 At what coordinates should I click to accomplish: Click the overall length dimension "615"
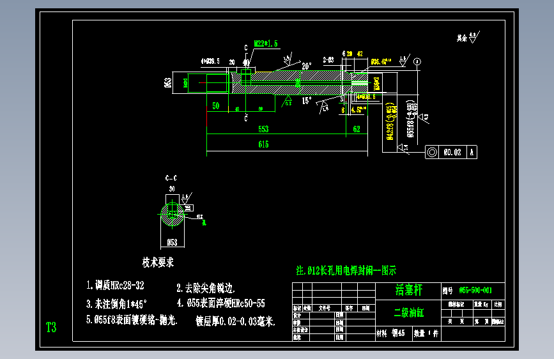coord(263,144)
